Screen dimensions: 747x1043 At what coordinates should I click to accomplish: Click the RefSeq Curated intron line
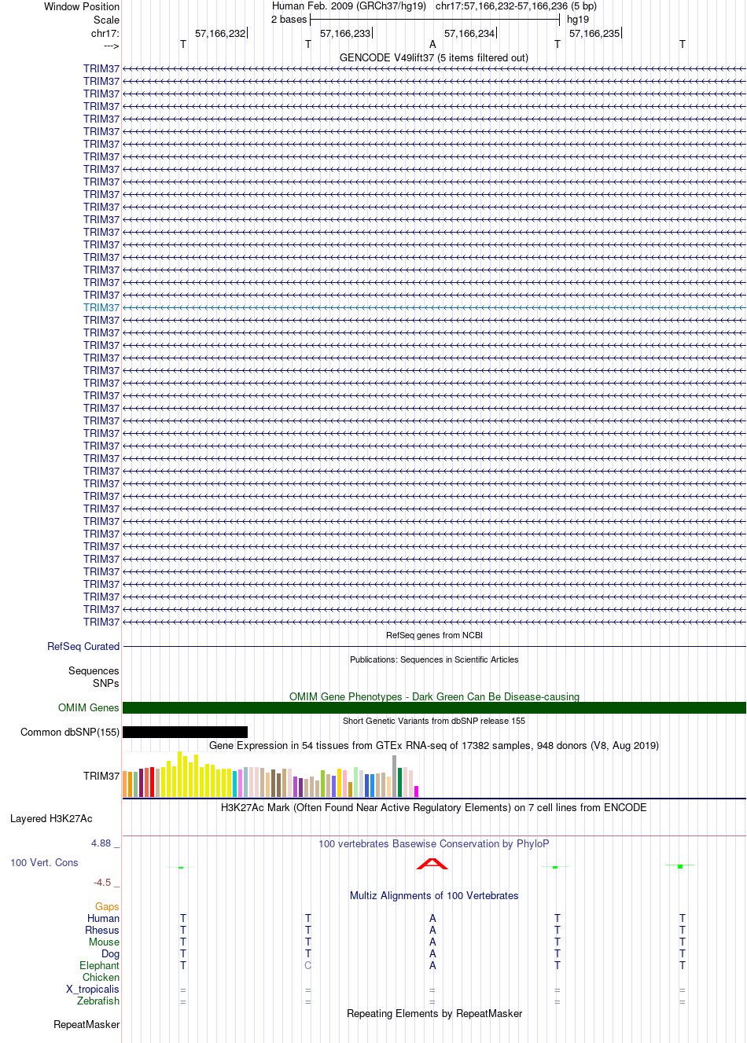click(x=434, y=646)
